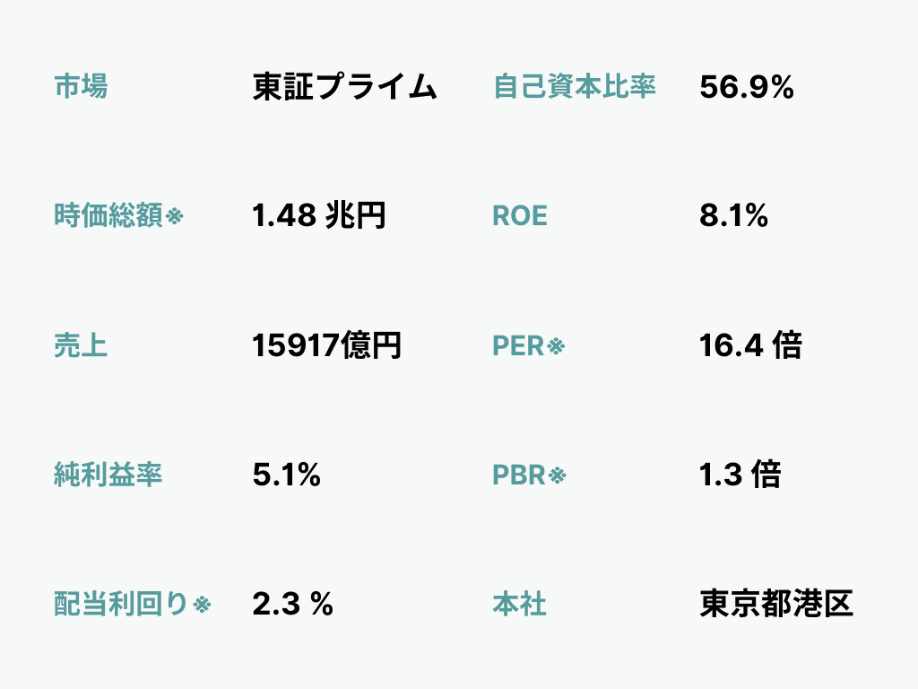
Task: Select the 15917億円 sales value
Action: [326, 345]
